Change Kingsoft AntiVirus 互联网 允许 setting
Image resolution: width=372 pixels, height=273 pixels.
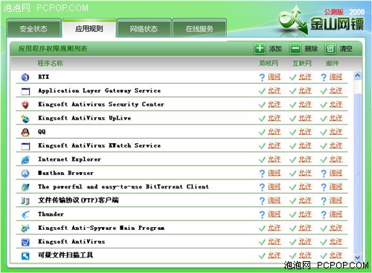tap(305, 242)
